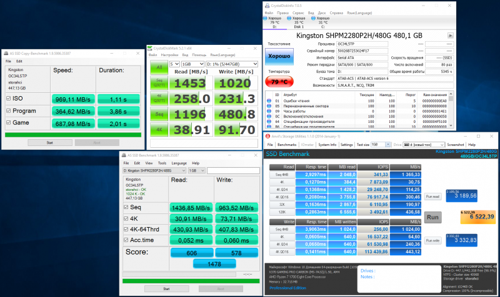Open Benchmarks menu in Anvil's Storage Utilities
The width and height of the screenshot is (500, 297).
point(287,145)
